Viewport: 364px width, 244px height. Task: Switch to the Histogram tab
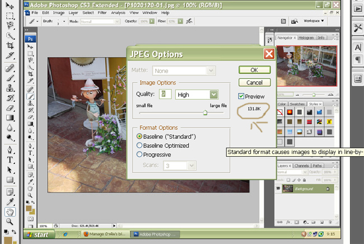tap(306, 37)
